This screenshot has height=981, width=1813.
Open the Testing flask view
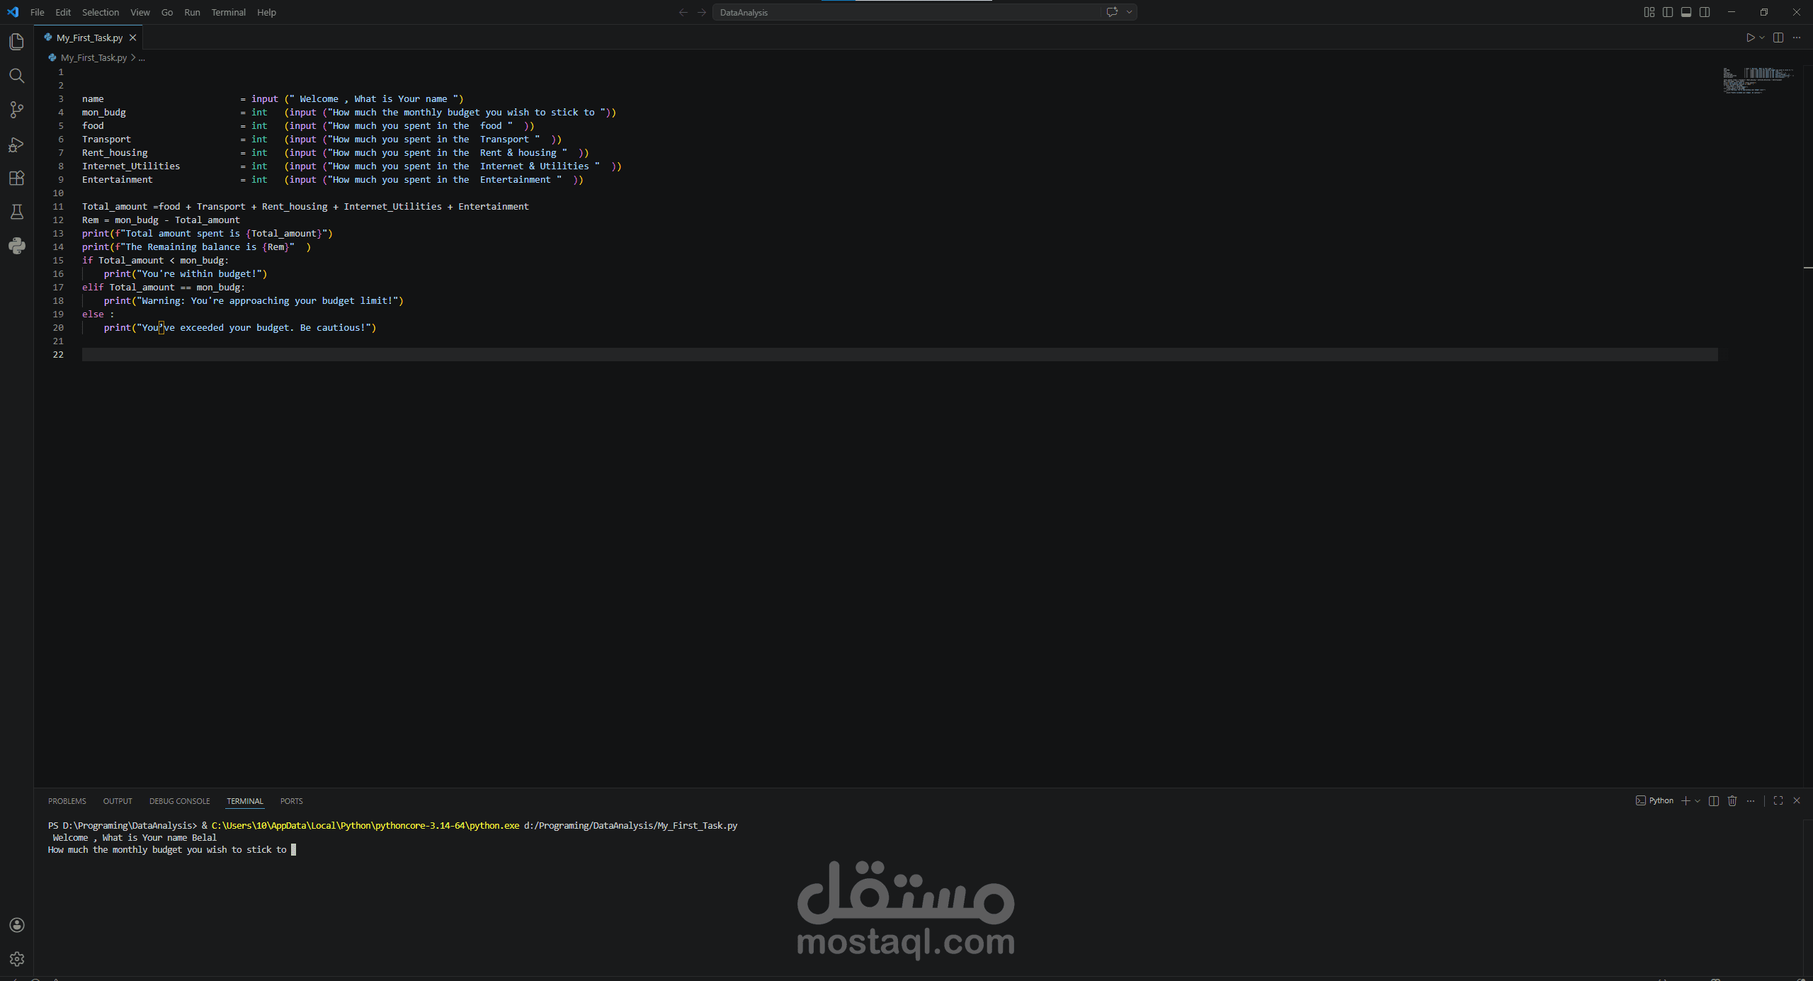click(16, 212)
